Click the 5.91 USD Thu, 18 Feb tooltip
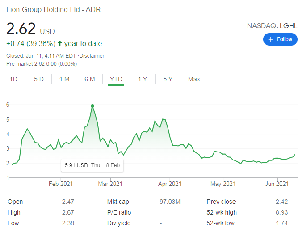 (x=92, y=165)
